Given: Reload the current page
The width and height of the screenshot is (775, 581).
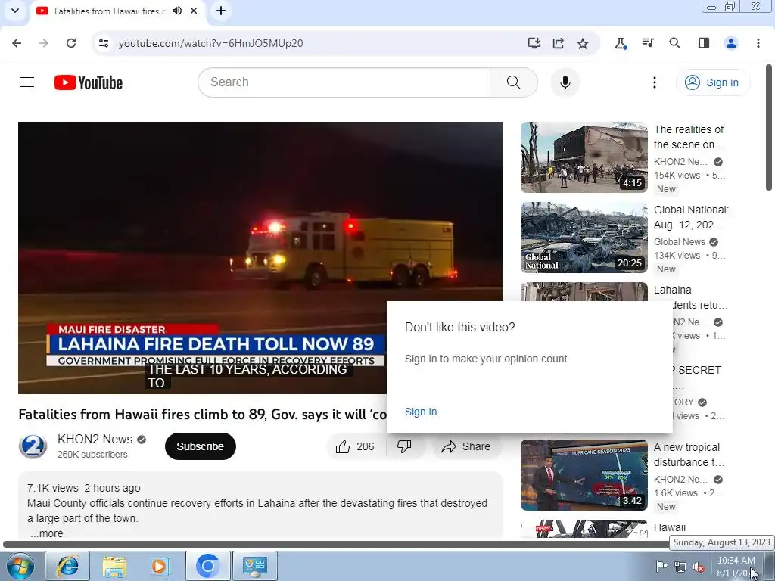Looking at the screenshot, I should pyautogui.click(x=71, y=43).
